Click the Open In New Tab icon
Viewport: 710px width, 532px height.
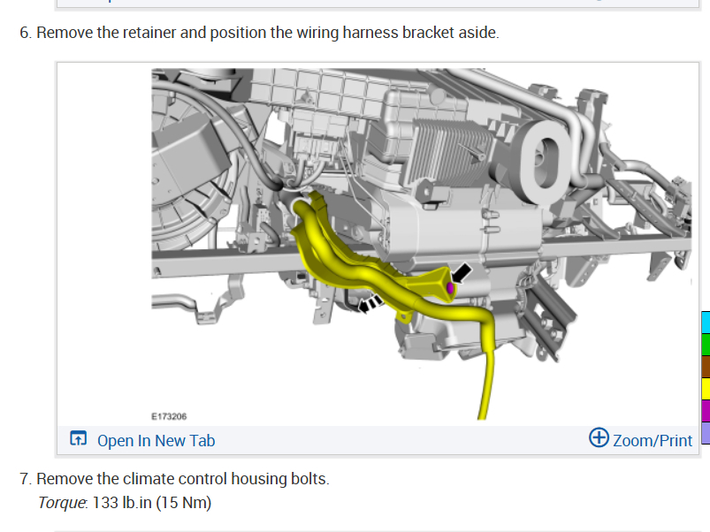pyautogui.click(x=79, y=438)
